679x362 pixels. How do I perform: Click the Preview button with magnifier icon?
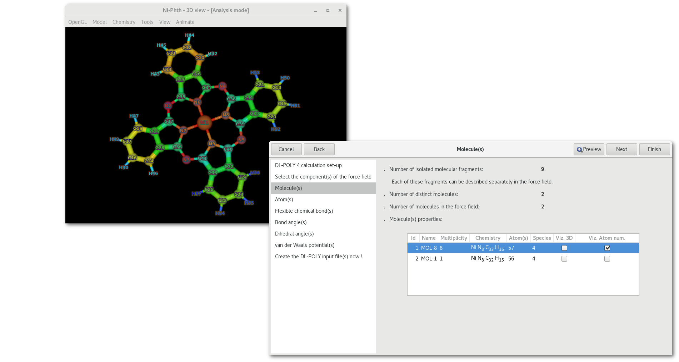coord(589,149)
